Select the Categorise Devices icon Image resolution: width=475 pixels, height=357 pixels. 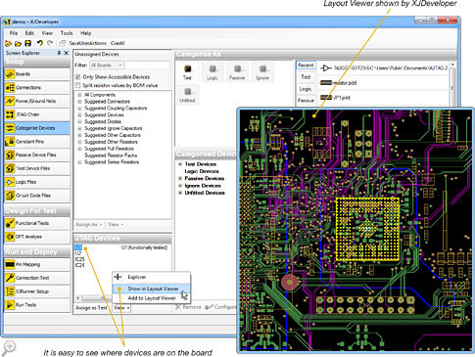coord(10,128)
